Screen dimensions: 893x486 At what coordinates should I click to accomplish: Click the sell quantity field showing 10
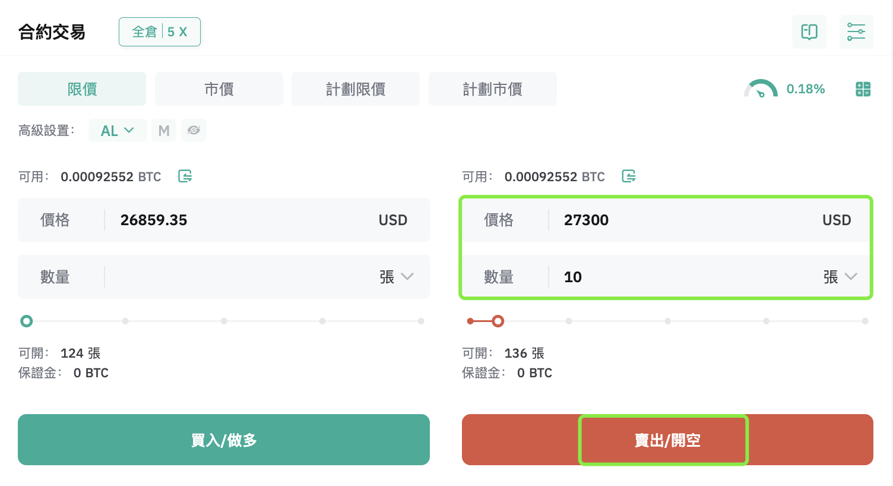pos(667,277)
